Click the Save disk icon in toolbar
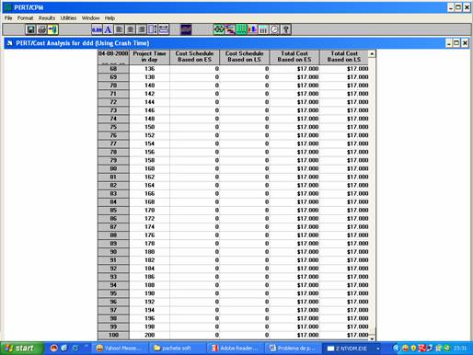 [30, 29]
